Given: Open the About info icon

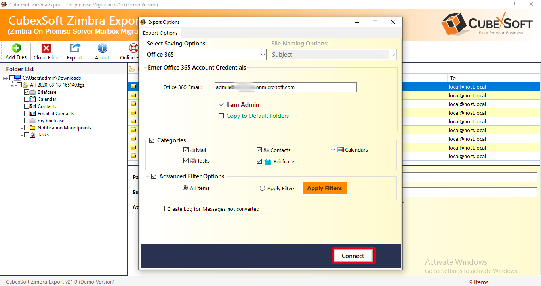Looking at the screenshot, I should tap(102, 48).
